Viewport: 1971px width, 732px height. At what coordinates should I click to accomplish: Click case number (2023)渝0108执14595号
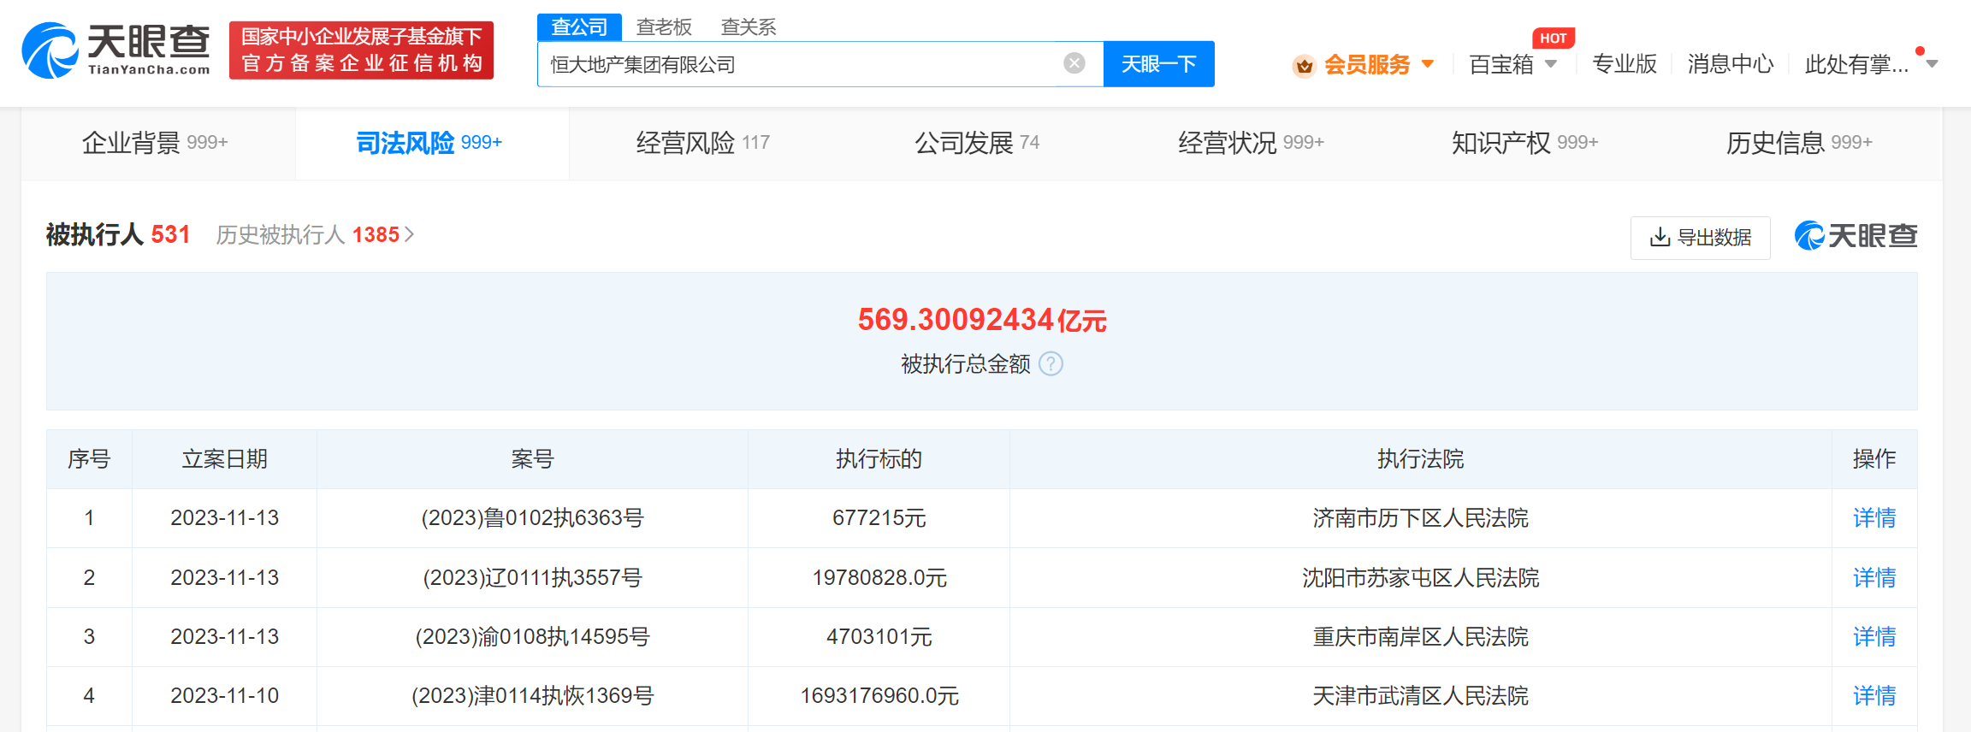(x=532, y=636)
